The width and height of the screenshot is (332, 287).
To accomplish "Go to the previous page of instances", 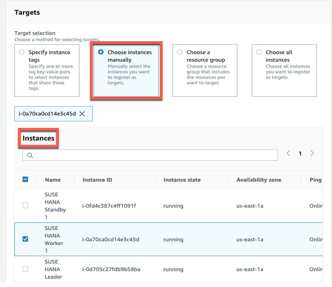I will pyautogui.click(x=288, y=153).
